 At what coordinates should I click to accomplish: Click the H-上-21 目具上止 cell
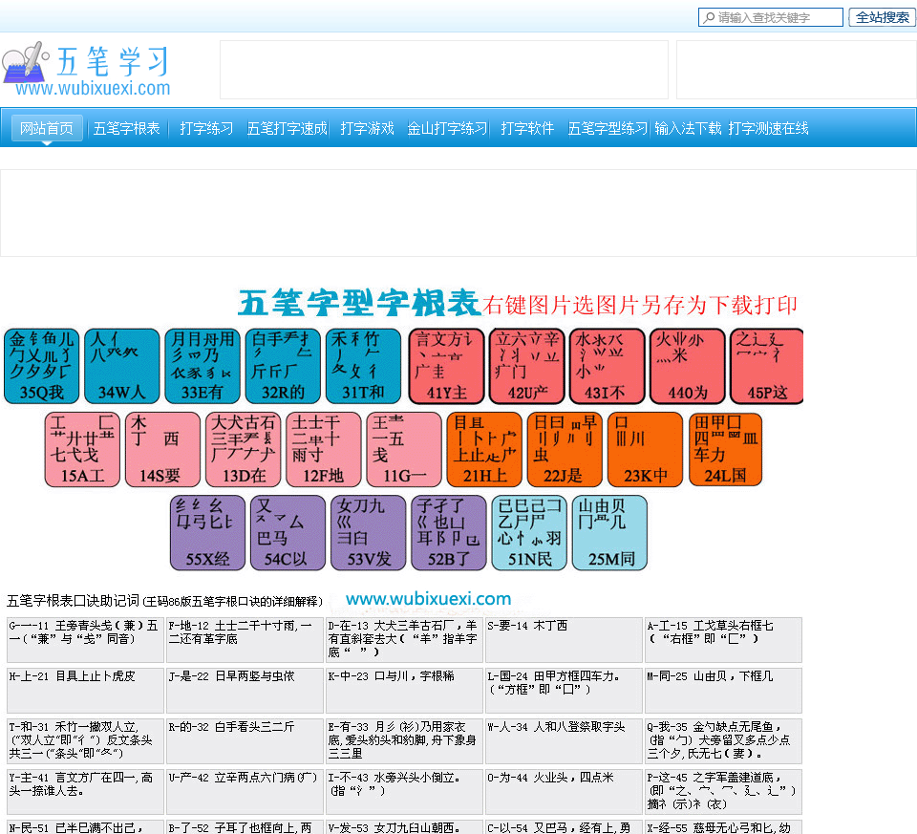point(85,691)
